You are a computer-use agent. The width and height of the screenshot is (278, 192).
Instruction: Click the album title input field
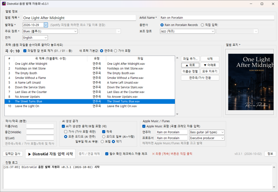click(x=79, y=18)
